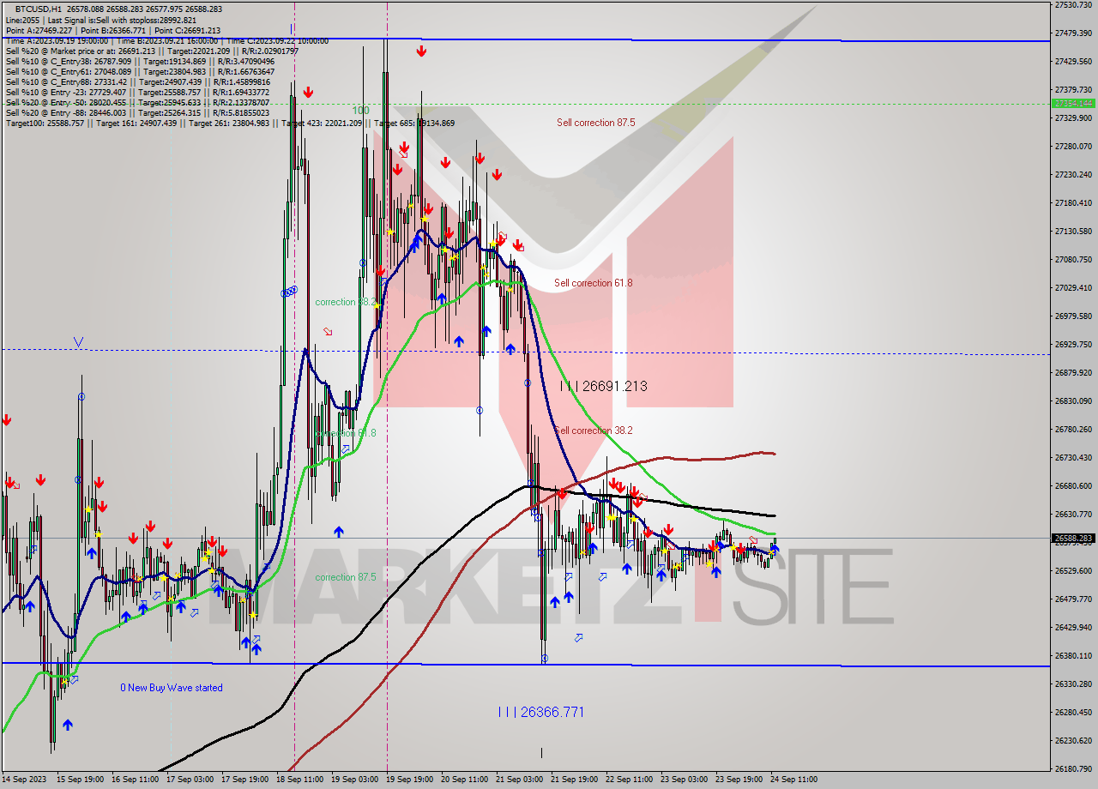
Task: Select the C_Entry38: 26787.909 line
Action: [x=140, y=62]
